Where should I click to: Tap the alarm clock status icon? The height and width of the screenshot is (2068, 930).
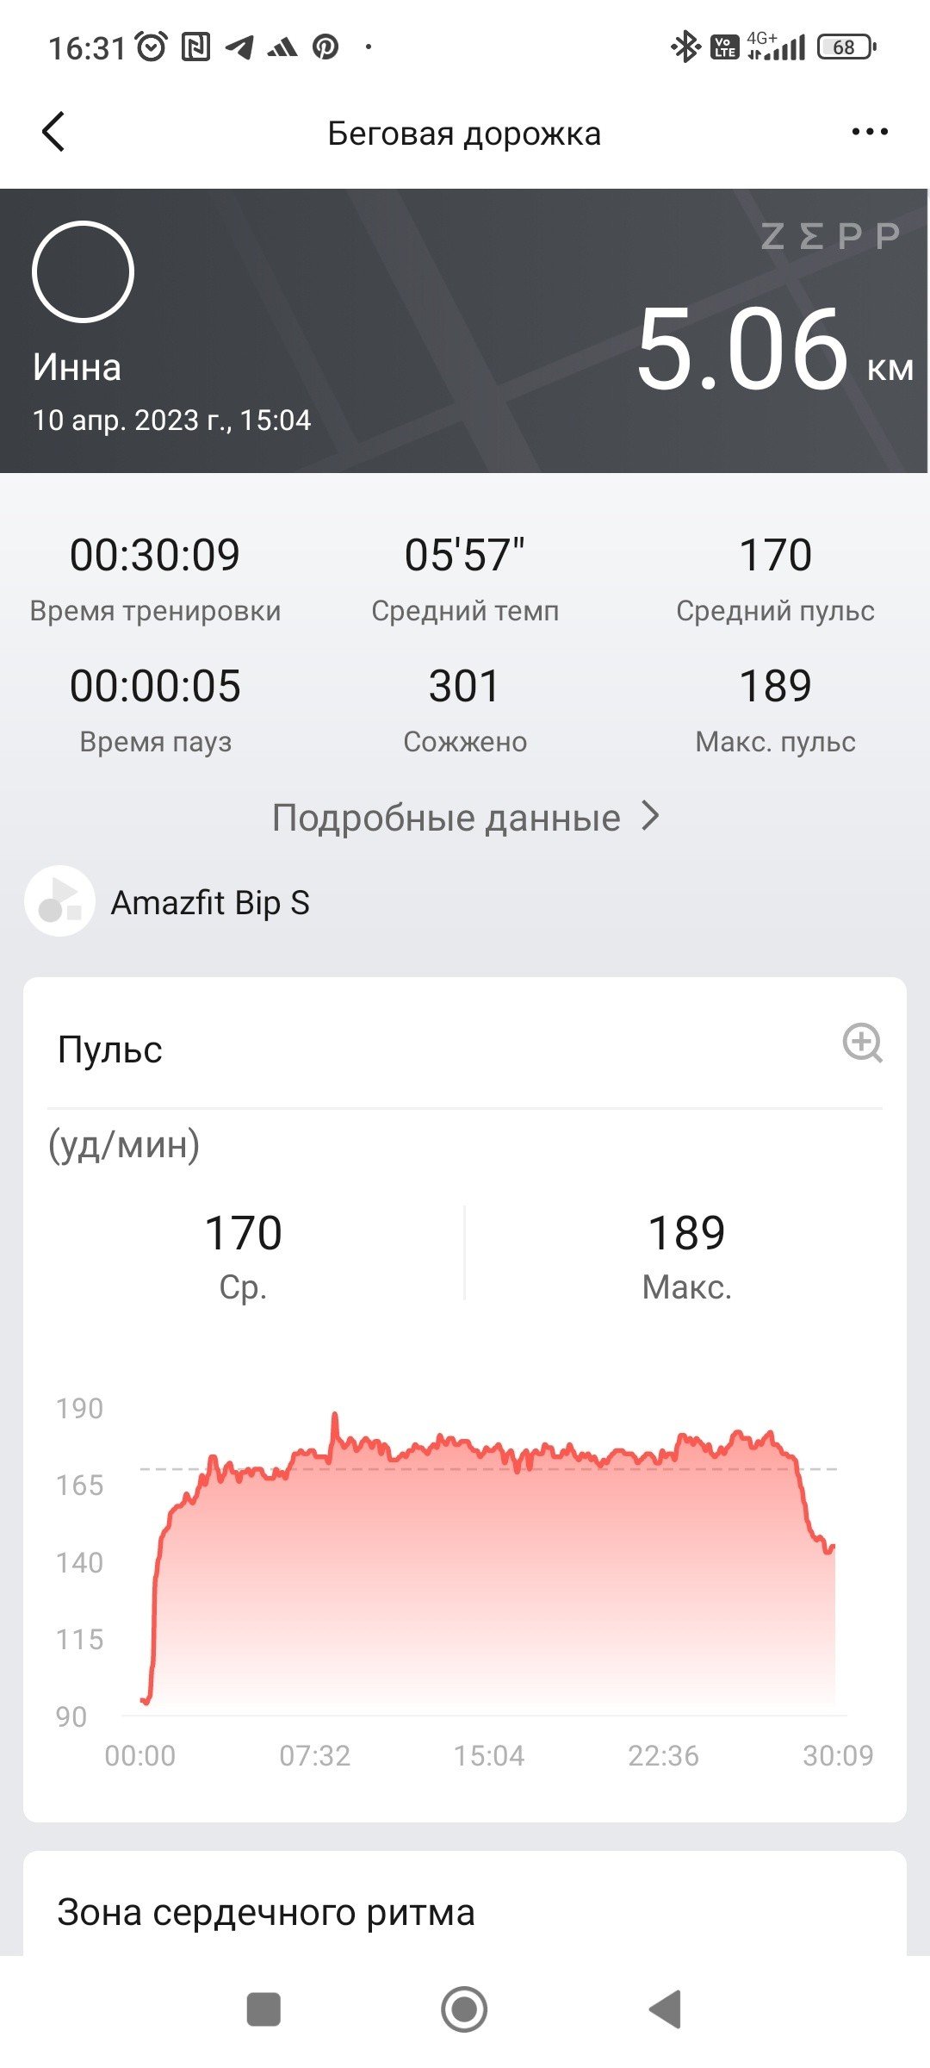[x=152, y=47]
